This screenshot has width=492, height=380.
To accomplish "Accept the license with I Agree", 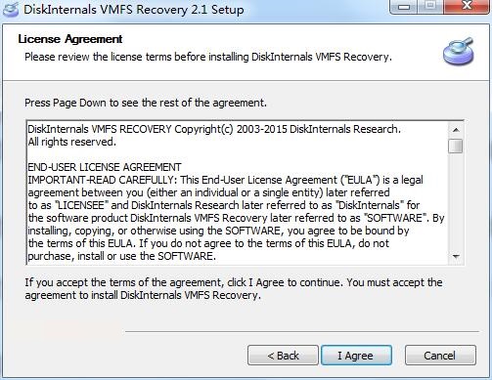I will click(356, 356).
